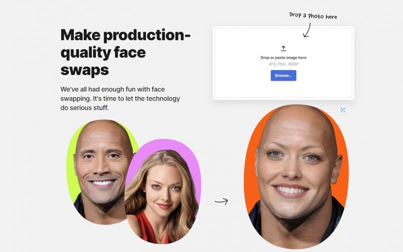Click the handwritten "Drop a photo here" note
Viewport: 403px width, 252px height.
click(313, 16)
